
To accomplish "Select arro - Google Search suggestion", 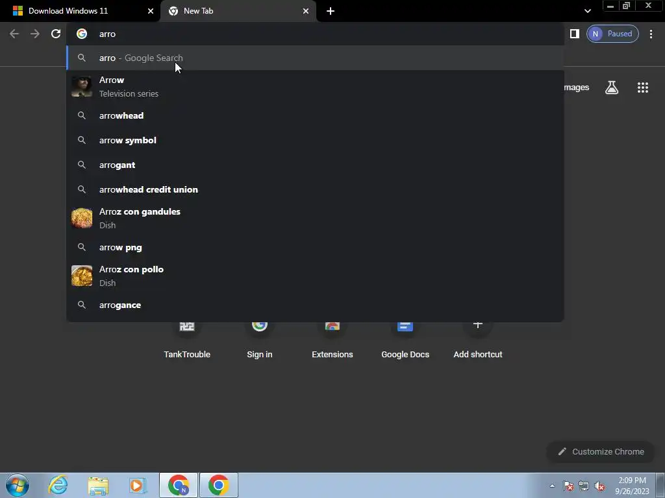I will [x=315, y=58].
